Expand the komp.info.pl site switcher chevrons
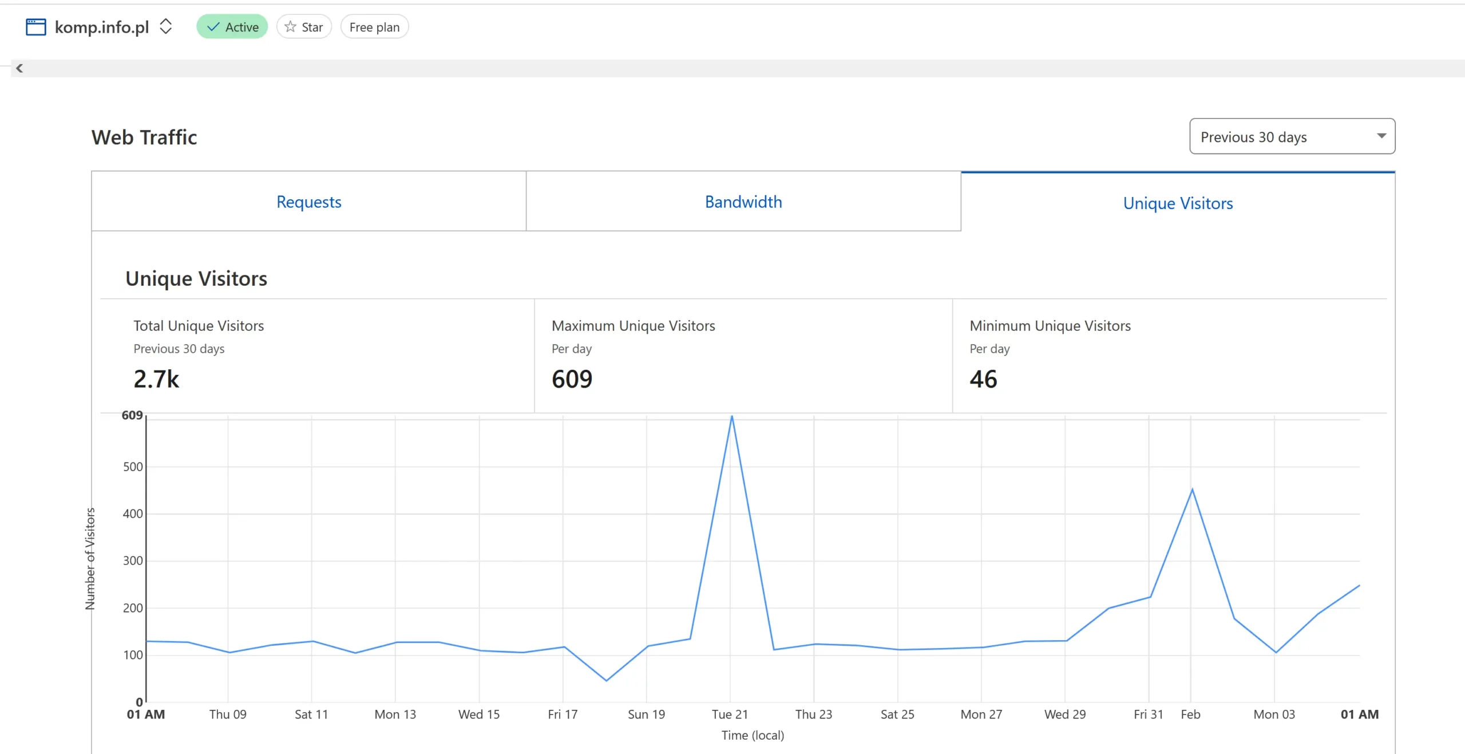 click(x=165, y=26)
